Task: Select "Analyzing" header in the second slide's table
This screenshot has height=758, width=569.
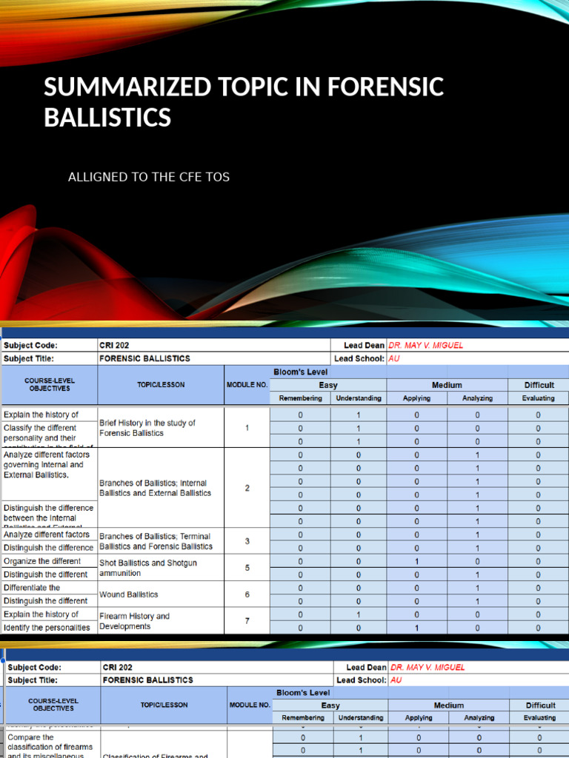Action: (477, 398)
